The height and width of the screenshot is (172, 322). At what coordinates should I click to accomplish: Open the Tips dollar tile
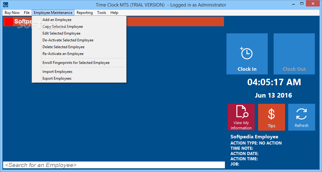tap(271, 117)
